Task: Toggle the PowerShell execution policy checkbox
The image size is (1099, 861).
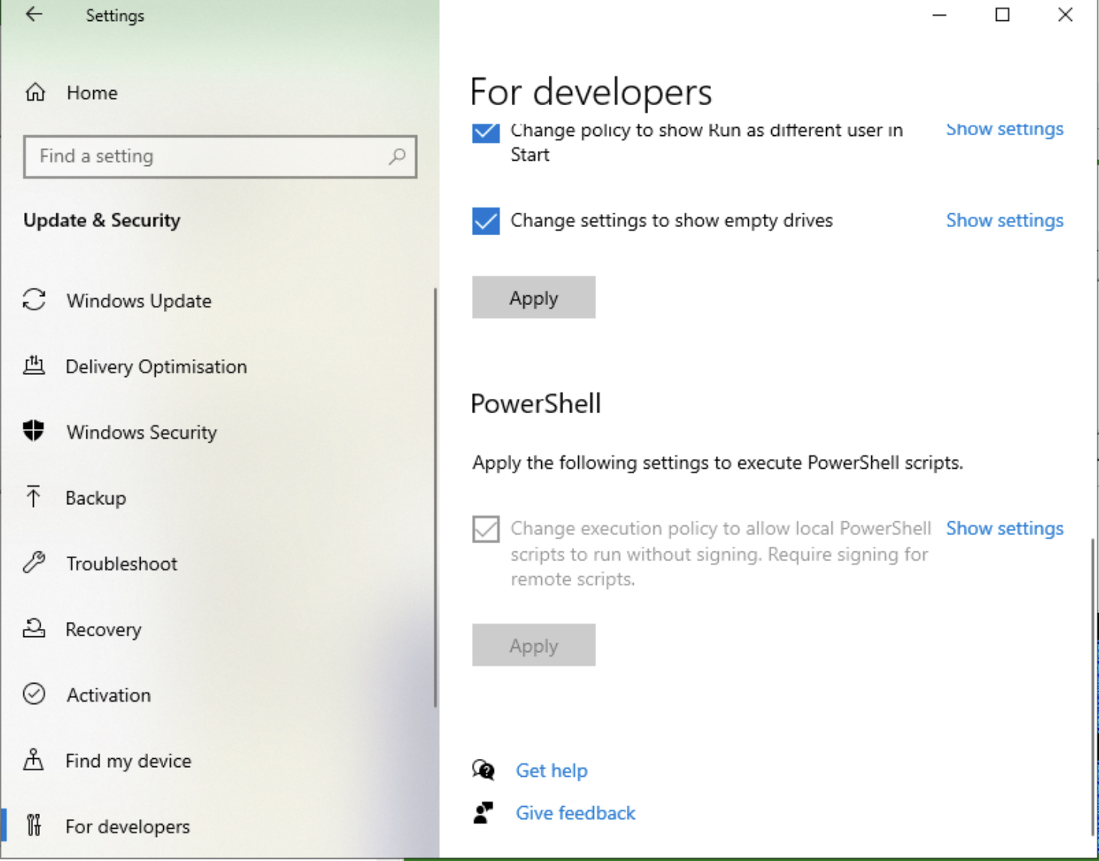Action: coord(486,529)
